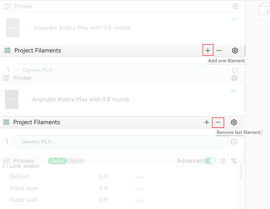
Task: Open filament settings gear beside red-outlined plus
Action: (235, 50)
